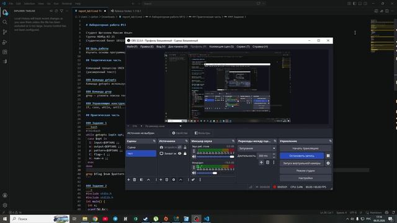The image size is (397, 223).
Task: Open OBS View menu
Action: [161, 47]
